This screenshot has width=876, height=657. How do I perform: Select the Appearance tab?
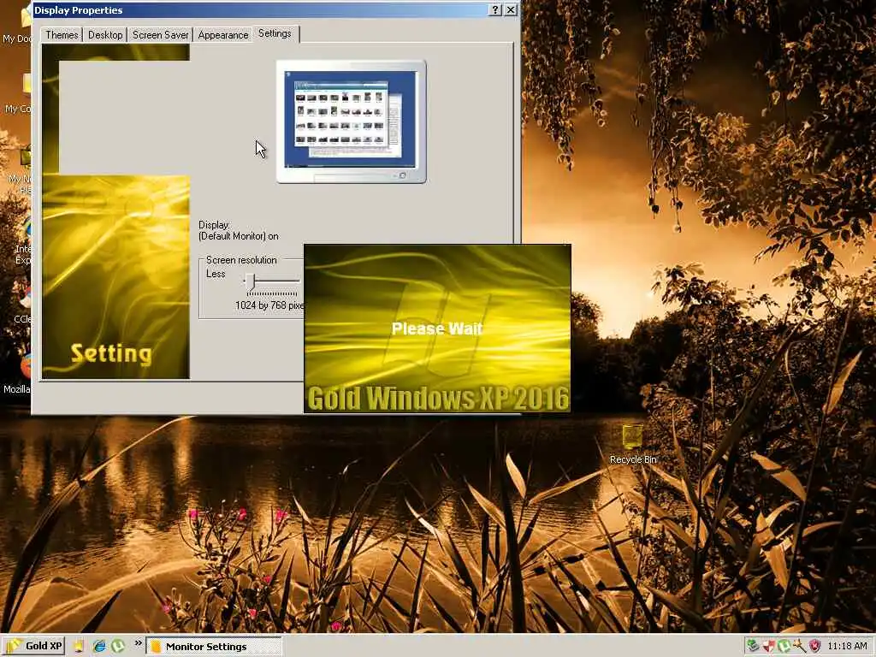(x=223, y=34)
